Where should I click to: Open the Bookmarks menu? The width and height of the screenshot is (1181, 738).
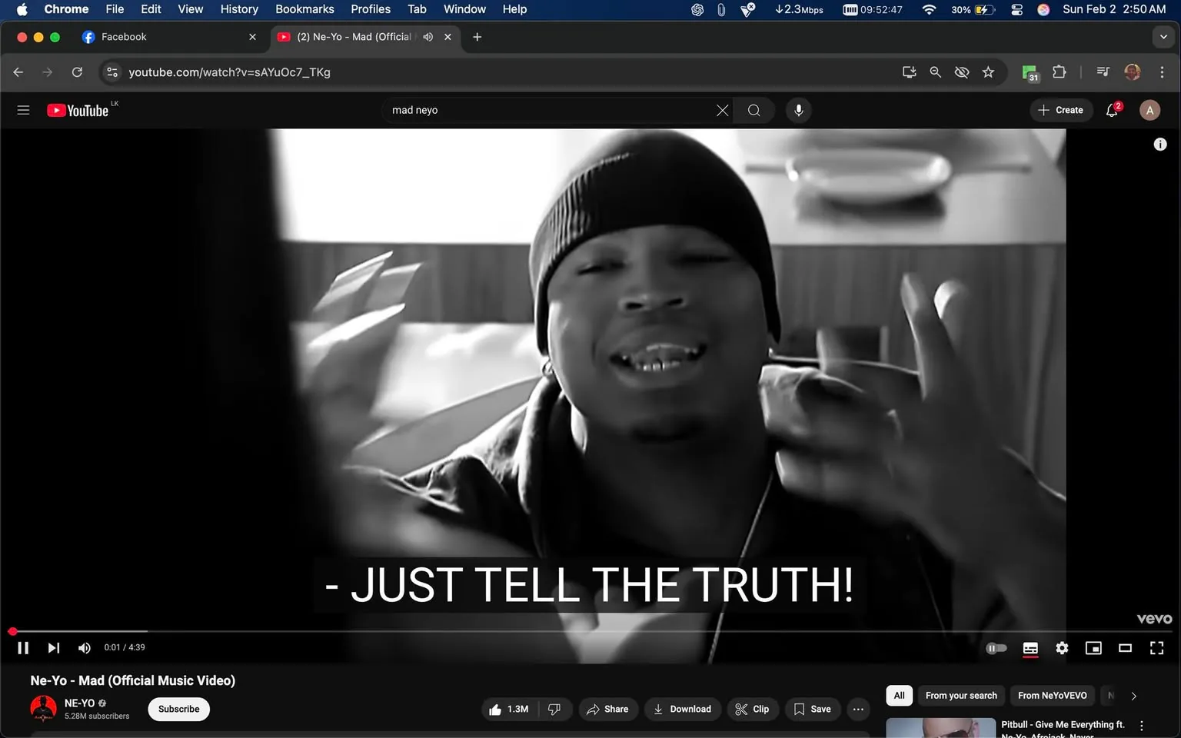point(304,9)
